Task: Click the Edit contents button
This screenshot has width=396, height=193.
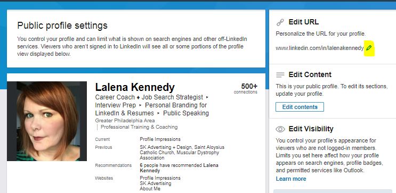Action: click(x=300, y=107)
